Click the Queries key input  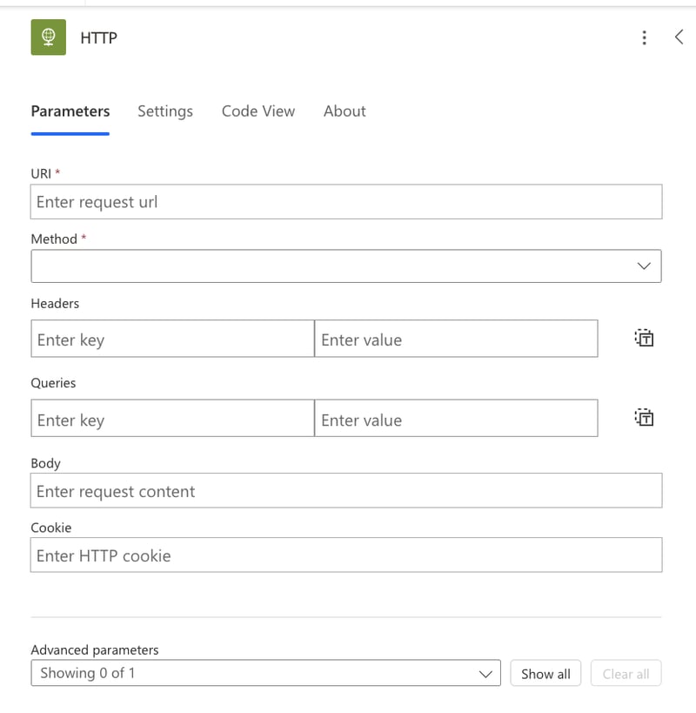coord(172,419)
